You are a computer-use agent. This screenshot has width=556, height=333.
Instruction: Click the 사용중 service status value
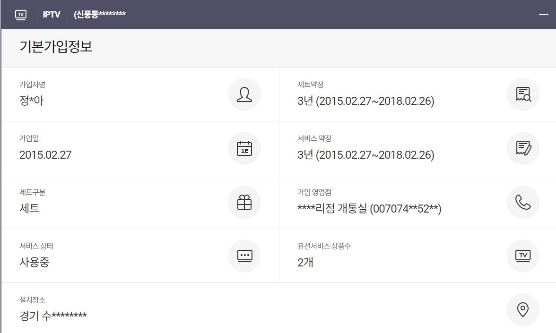pyautogui.click(x=34, y=262)
